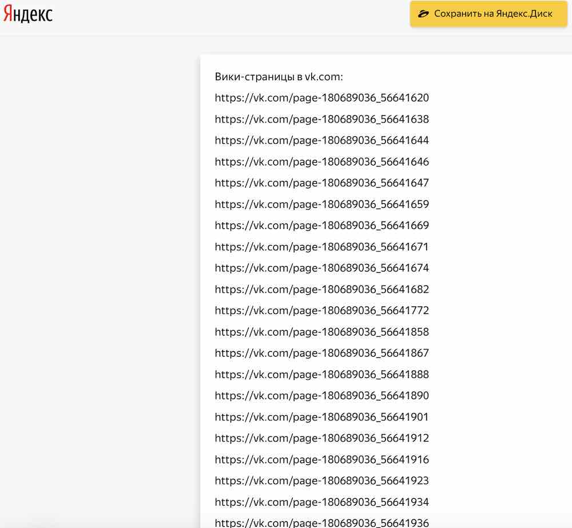Select the URL ending in 56641772
Image resolution: width=572 pixels, height=528 pixels.
click(x=321, y=310)
